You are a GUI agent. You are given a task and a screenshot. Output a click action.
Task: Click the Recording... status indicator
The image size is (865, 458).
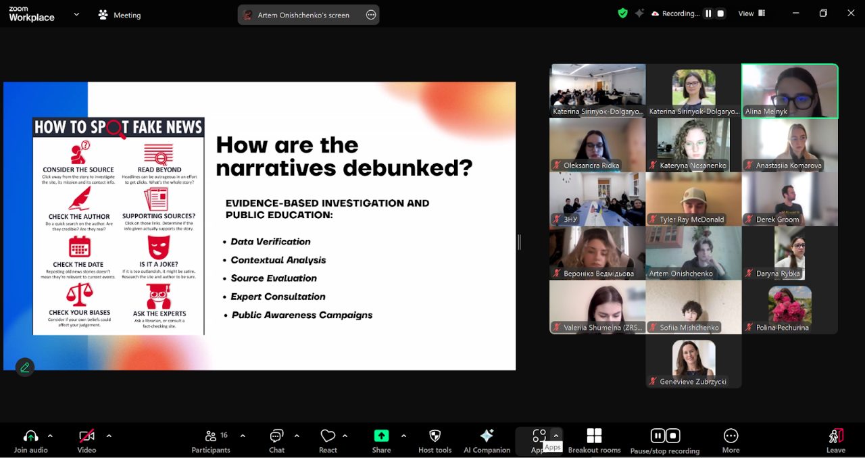675,14
